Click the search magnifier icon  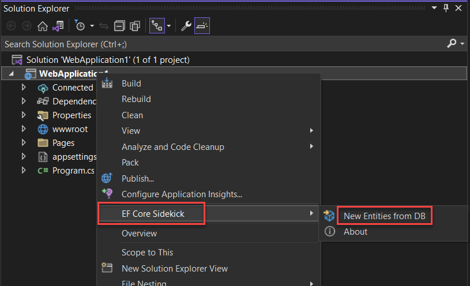452,44
